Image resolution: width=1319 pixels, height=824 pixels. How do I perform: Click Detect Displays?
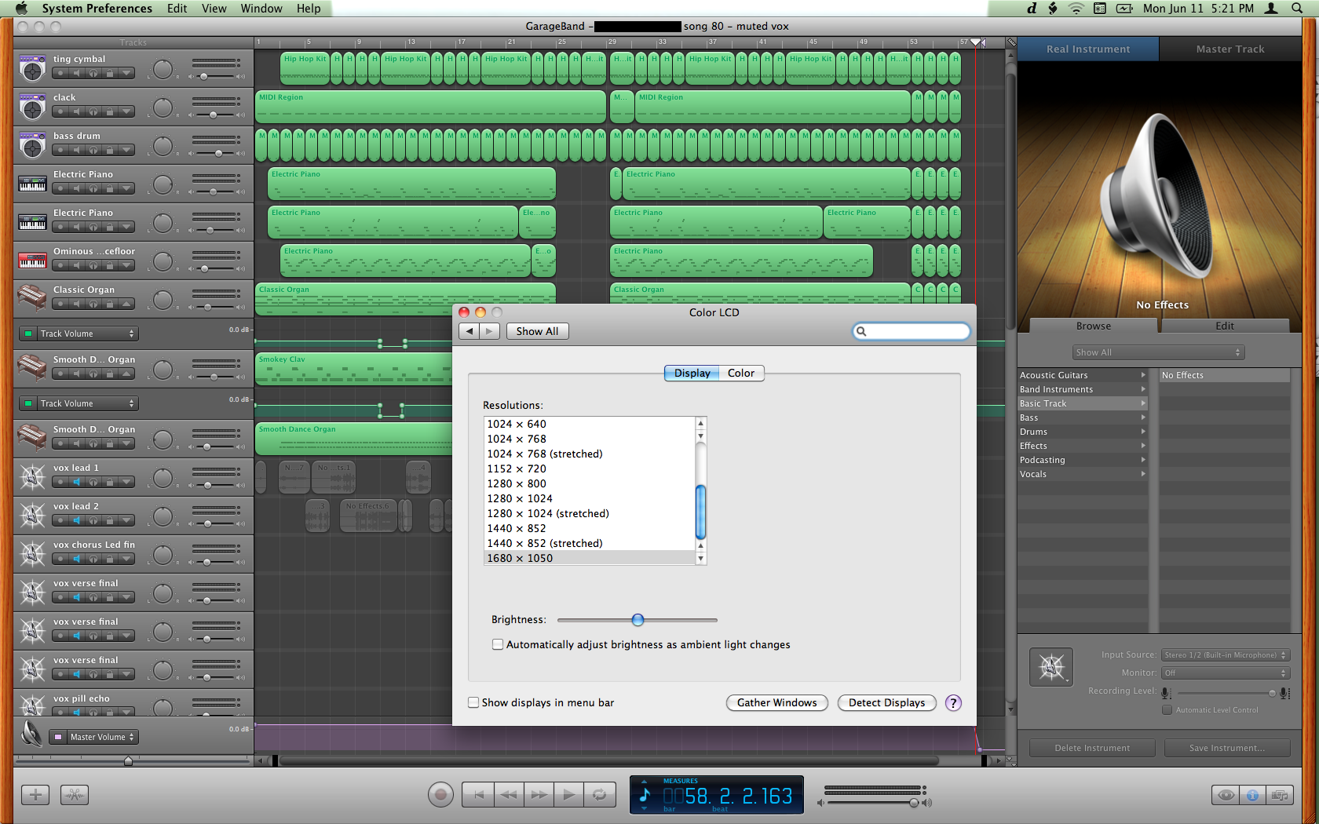886,702
